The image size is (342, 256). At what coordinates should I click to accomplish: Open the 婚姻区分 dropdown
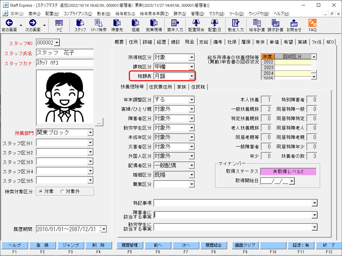coord(192,175)
